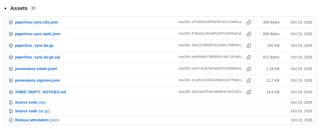Image resolution: width=321 pixels, height=129 pixels.
Task: Select hash text sha256:3d3c0e52546cdb80cb744f1031…
Action: (x=210, y=92)
